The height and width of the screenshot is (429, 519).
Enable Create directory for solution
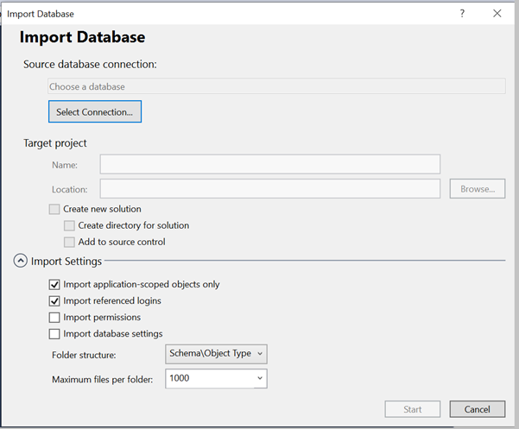pos(70,225)
